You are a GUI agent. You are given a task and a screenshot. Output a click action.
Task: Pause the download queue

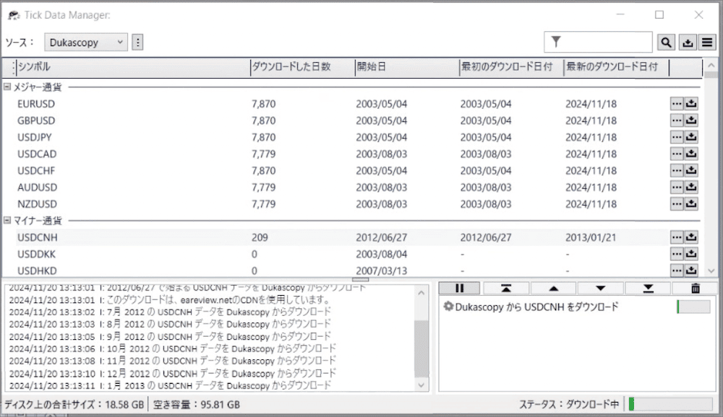[x=459, y=288]
